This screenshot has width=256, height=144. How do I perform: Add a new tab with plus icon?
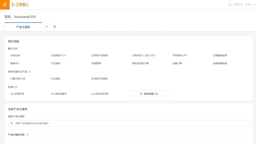[47, 27]
